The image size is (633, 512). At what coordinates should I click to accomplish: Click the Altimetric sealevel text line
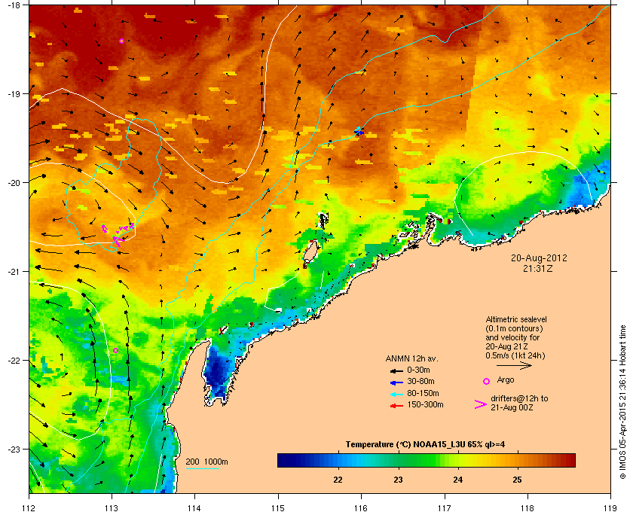pos(516,319)
